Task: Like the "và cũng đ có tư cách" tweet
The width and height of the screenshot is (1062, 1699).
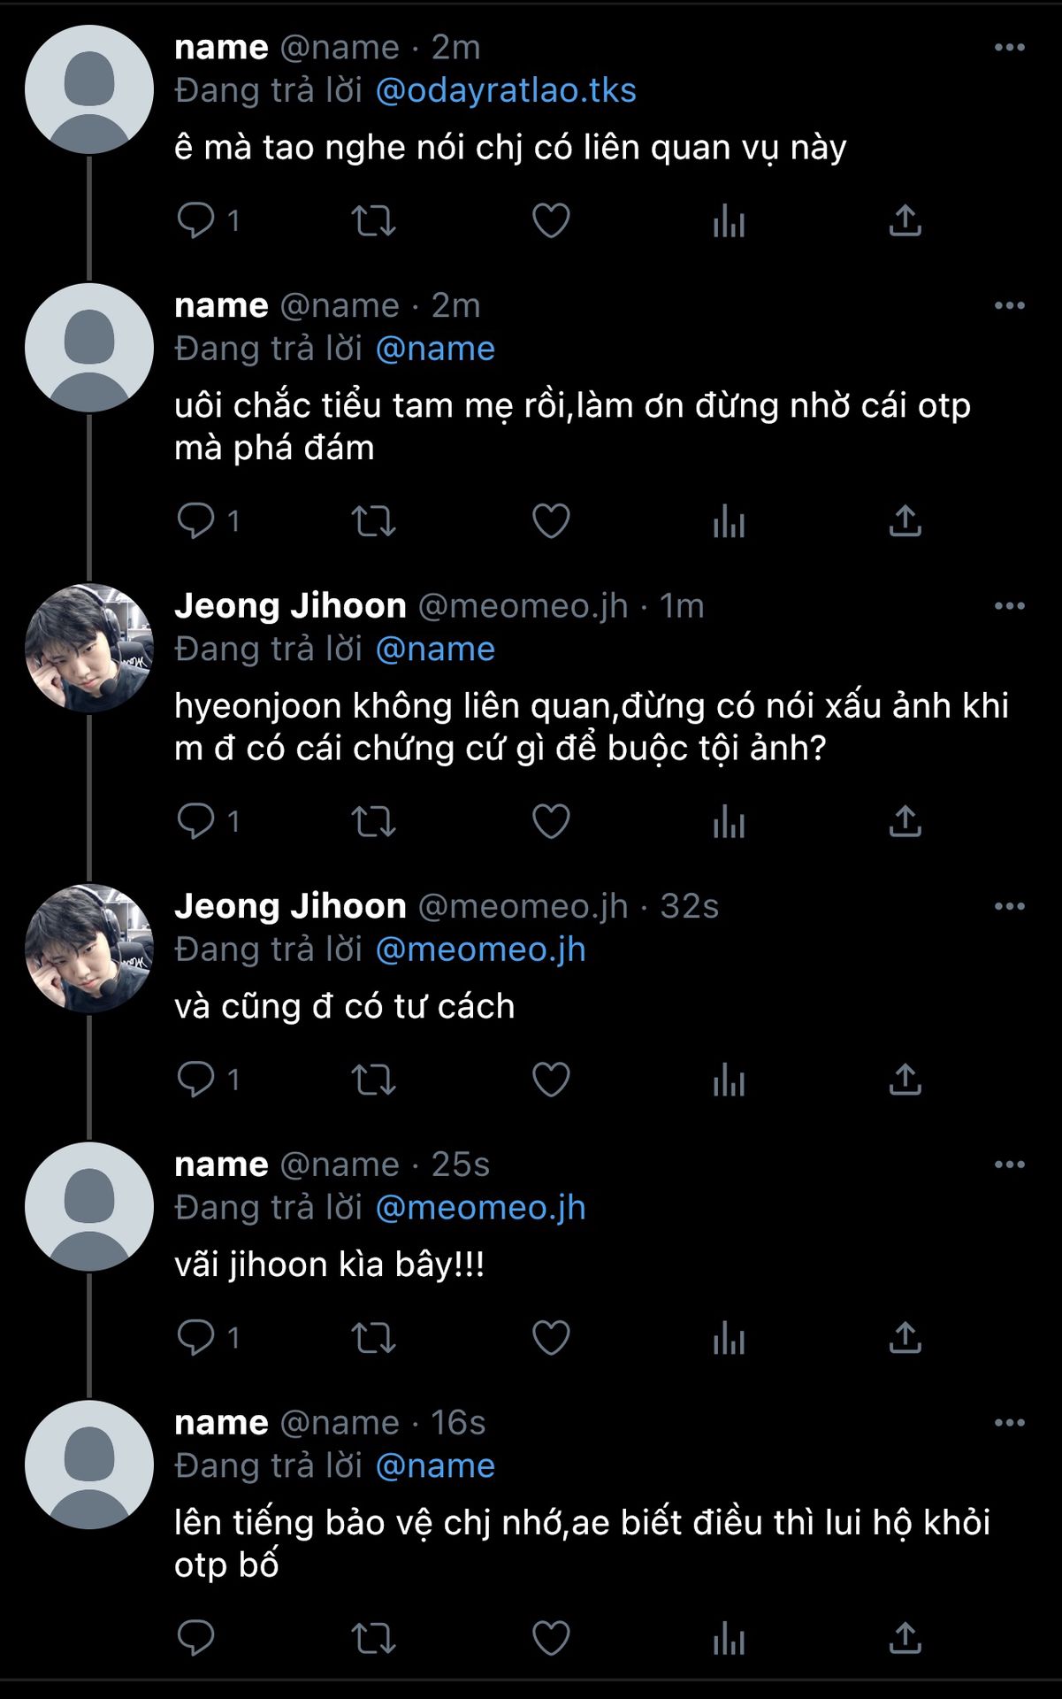Action: click(x=551, y=1080)
